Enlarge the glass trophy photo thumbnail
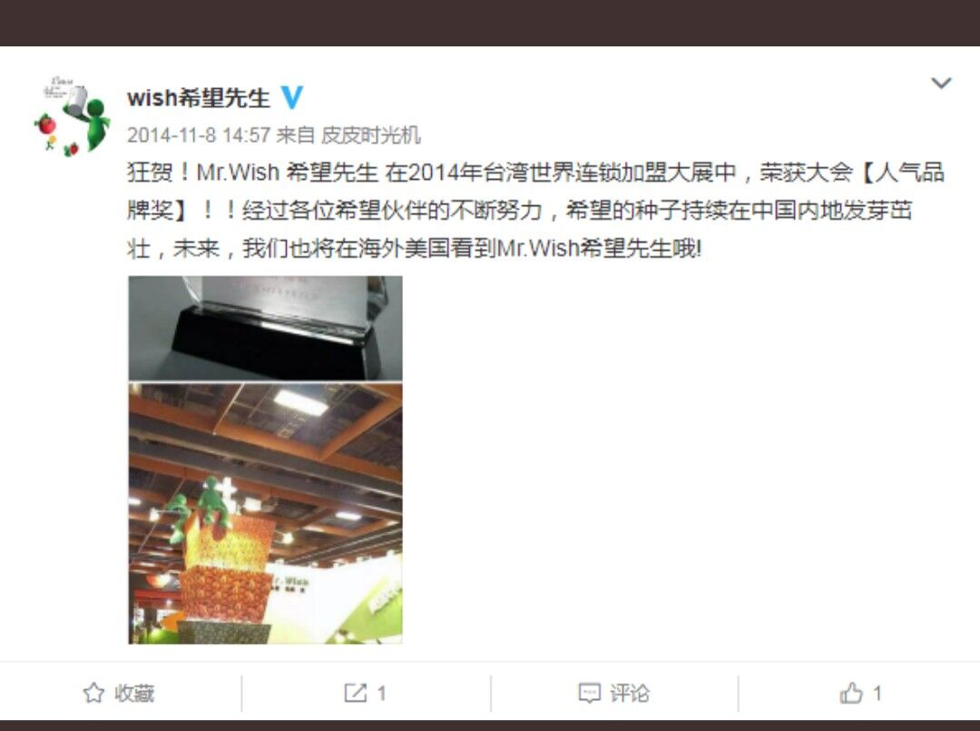Viewport: 980px width, 731px height. pyautogui.click(x=266, y=328)
